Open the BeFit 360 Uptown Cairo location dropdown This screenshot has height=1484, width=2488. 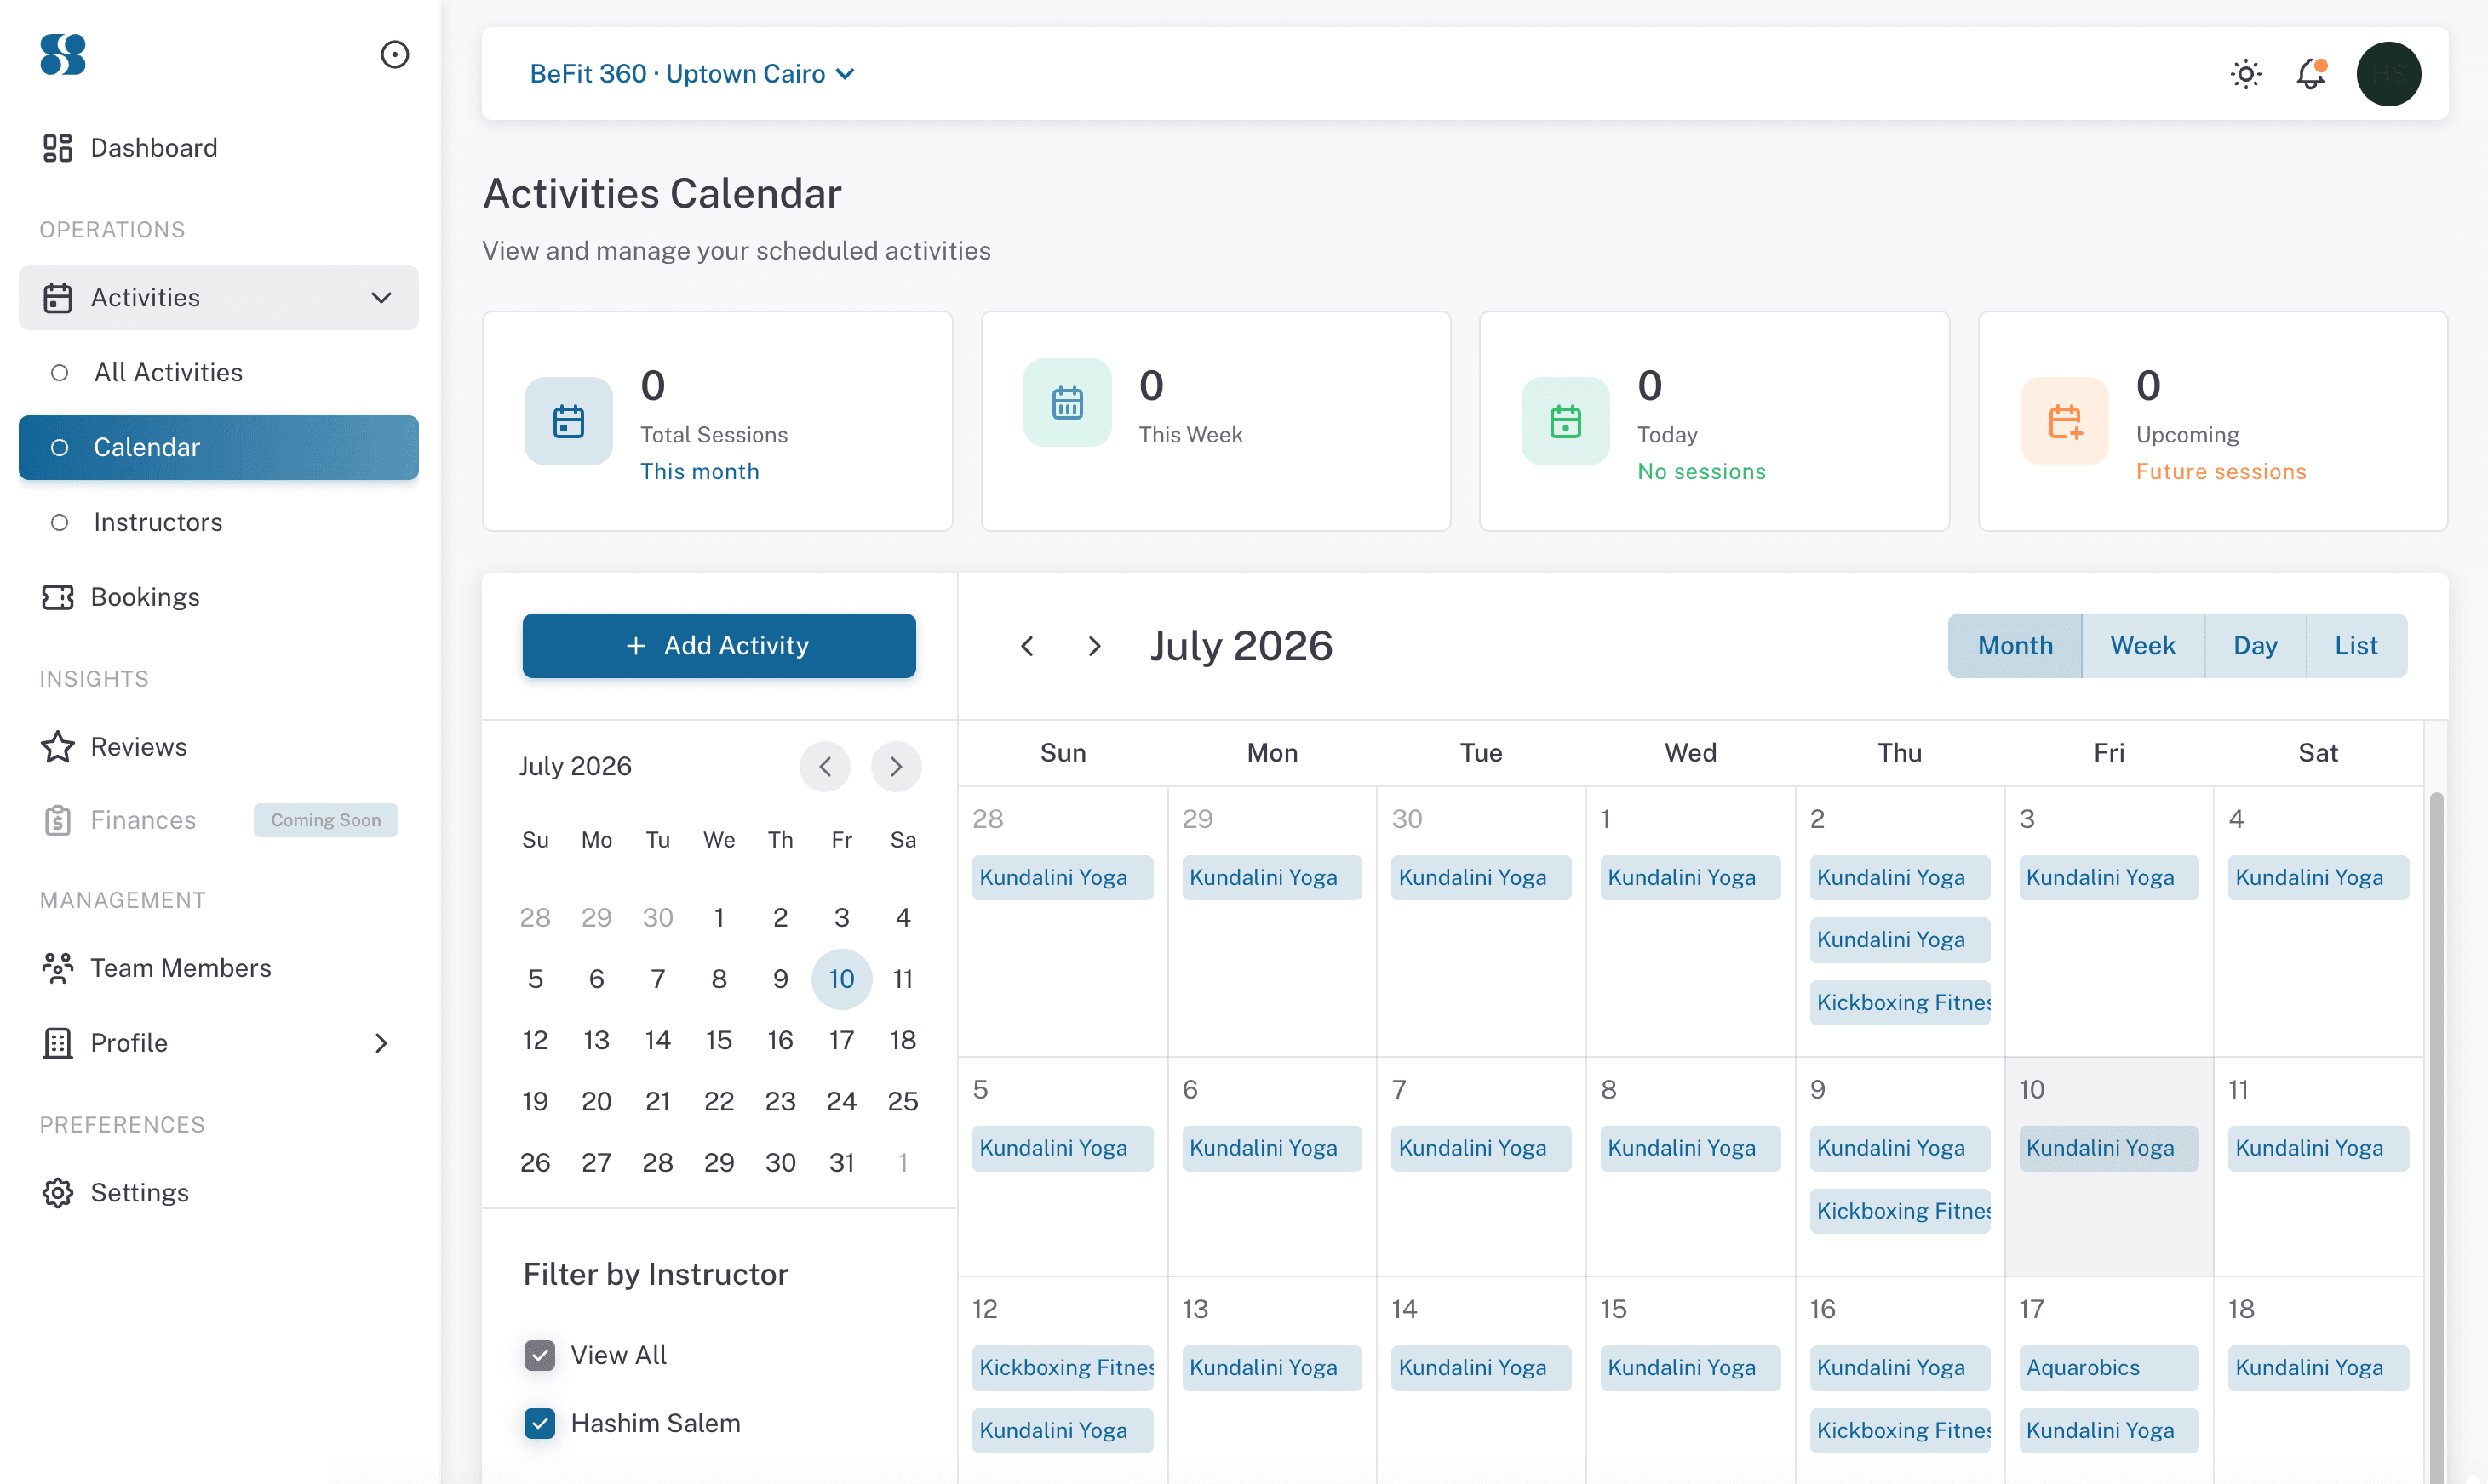[692, 74]
